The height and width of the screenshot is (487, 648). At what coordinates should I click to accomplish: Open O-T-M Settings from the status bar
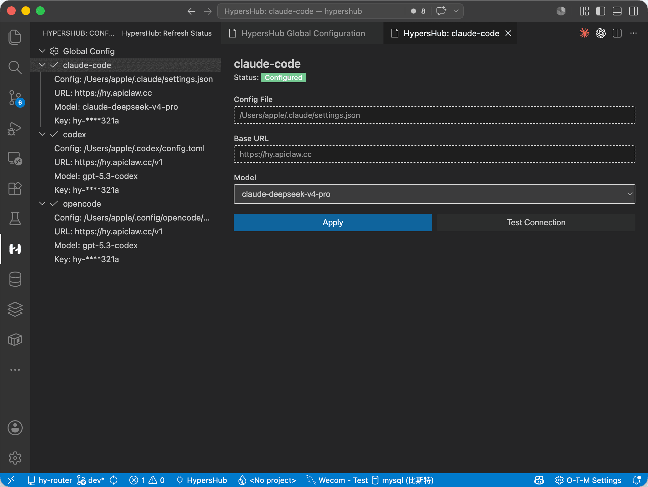click(588, 480)
